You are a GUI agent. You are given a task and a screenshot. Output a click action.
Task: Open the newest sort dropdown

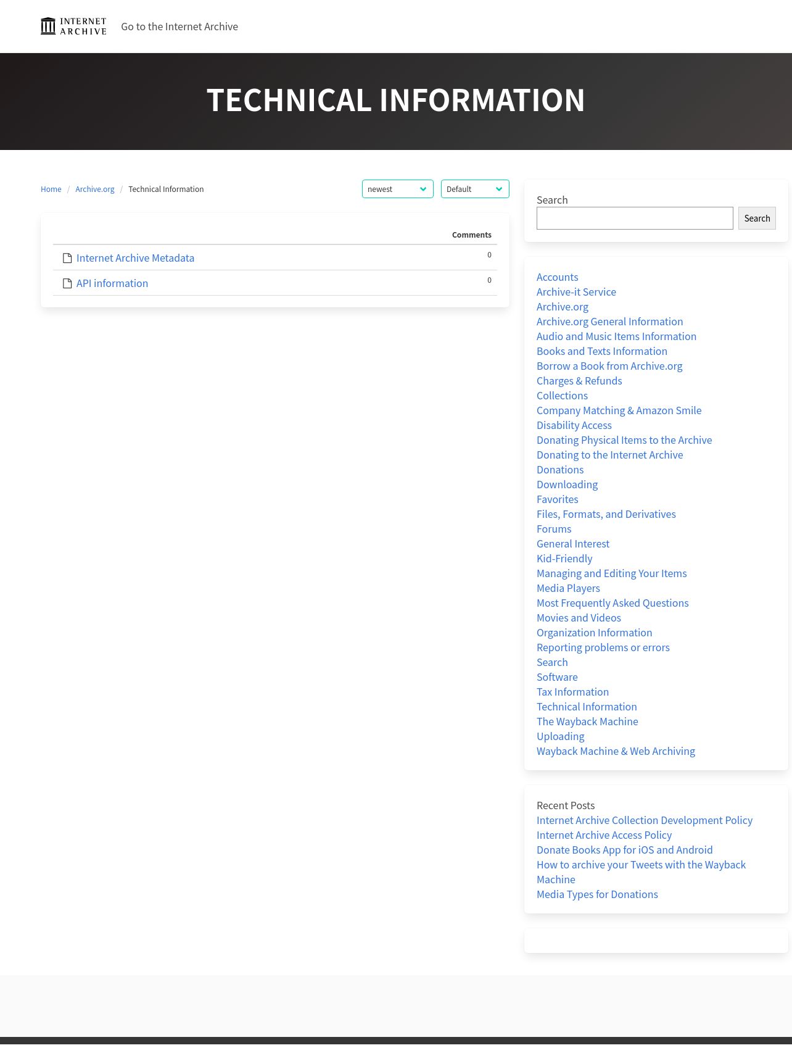[x=398, y=189]
